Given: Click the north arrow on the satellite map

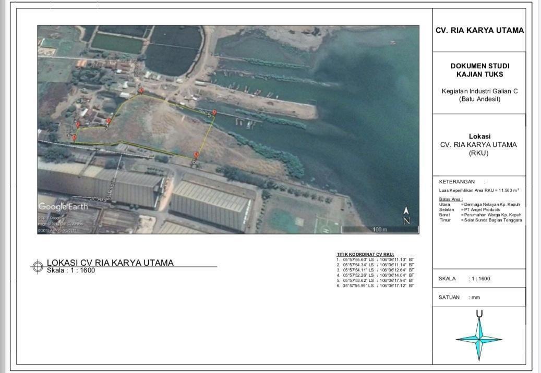Looking at the screenshot, I should pyautogui.click(x=406, y=215).
